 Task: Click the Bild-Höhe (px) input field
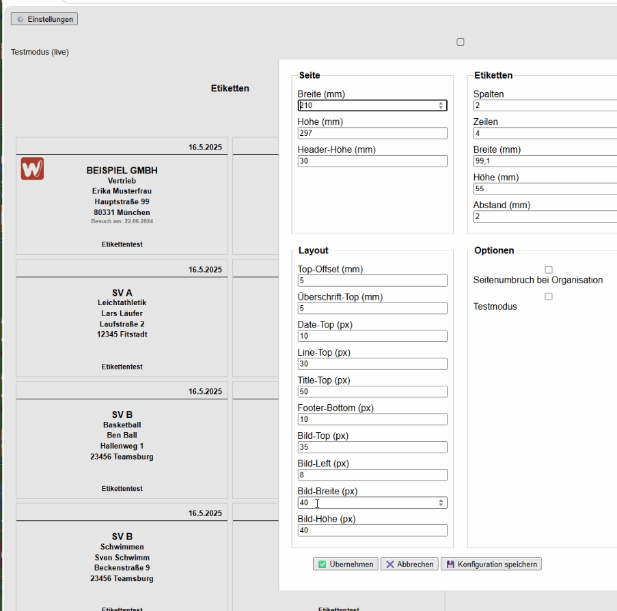[x=372, y=530]
